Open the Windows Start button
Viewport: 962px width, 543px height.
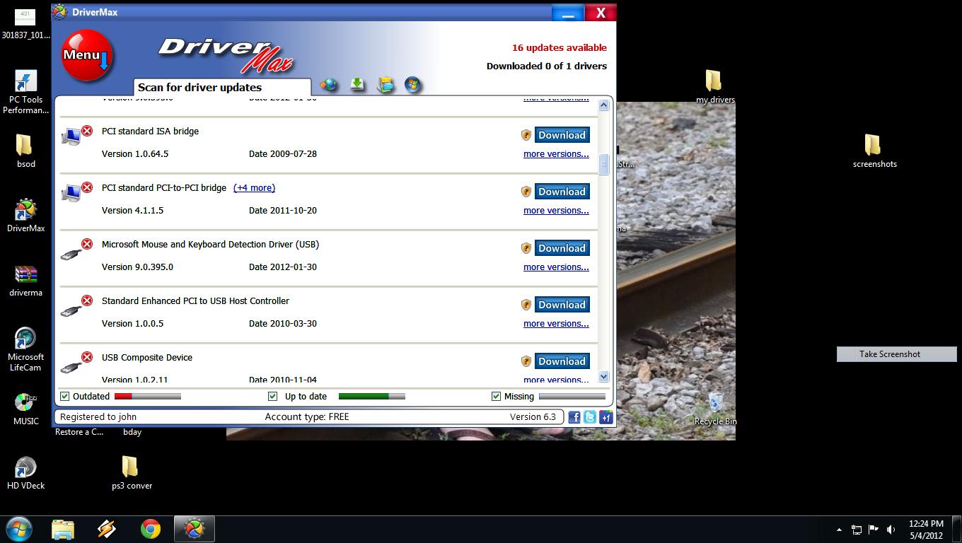[19, 528]
